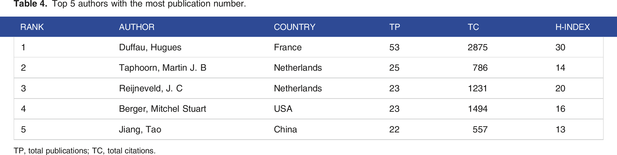The height and width of the screenshot is (155, 617).
Task: Click the USA country cell
Action: click(x=283, y=109)
